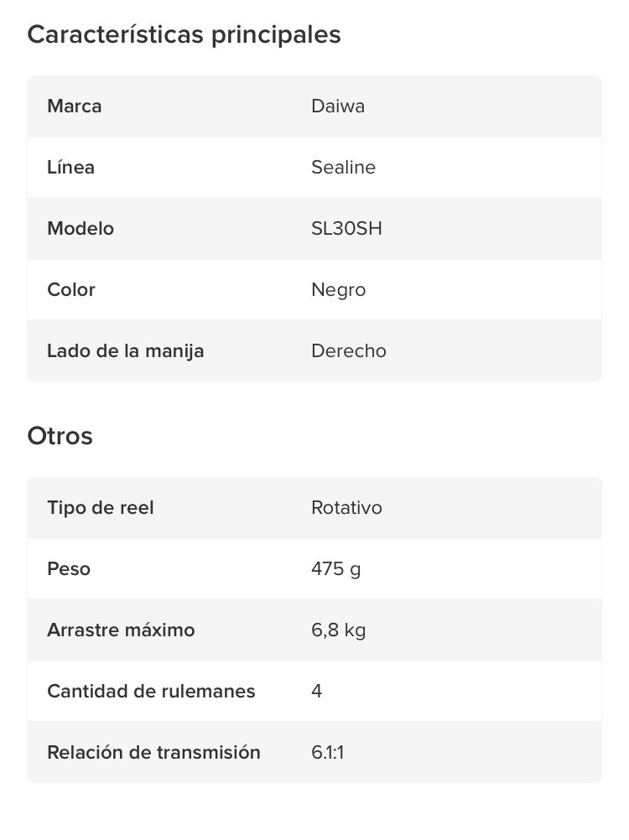Click the "Otros" section heading

click(x=60, y=436)
